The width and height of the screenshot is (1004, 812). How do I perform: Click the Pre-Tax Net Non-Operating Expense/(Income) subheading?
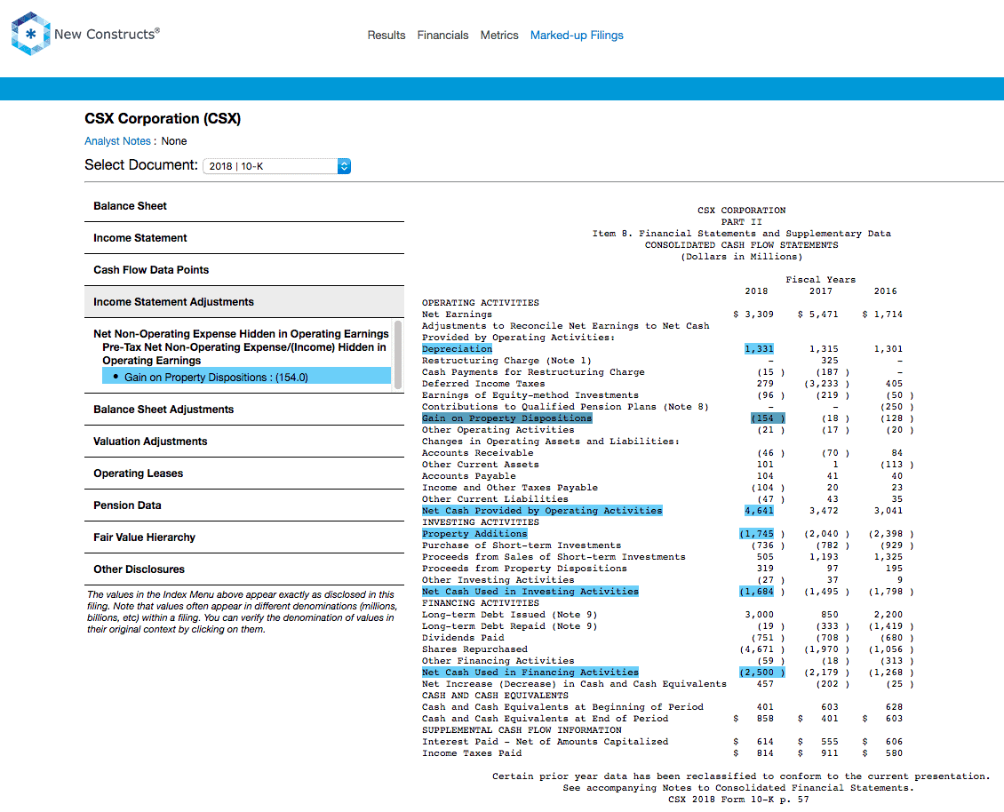244,354
